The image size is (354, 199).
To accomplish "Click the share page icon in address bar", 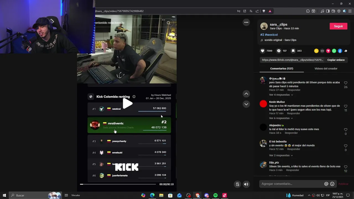I will click(x=257, y=11).
